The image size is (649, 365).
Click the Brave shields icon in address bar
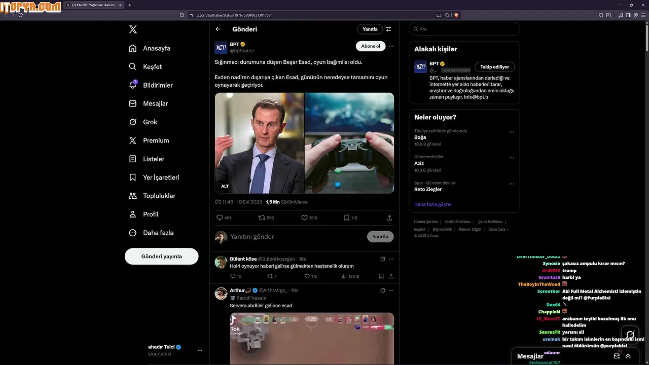coord(456,15)
